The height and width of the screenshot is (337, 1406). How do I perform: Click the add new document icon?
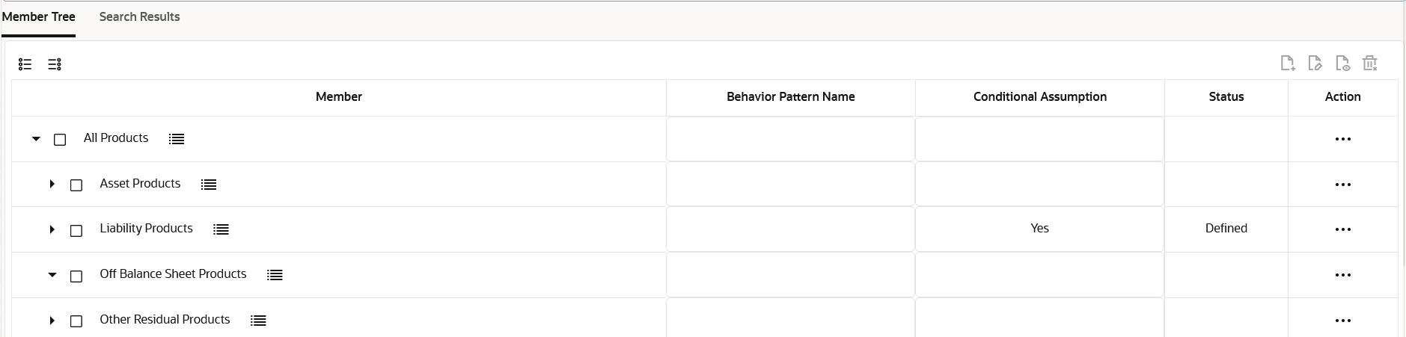point(1288,64)
